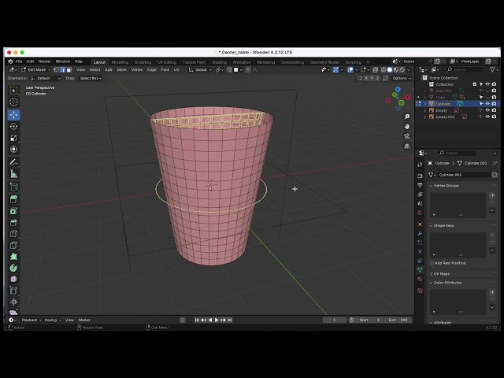Enable the Add Rest Position checkbox

click(x=432, y=263)
